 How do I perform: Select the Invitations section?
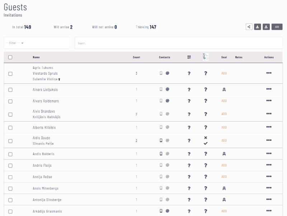(13, 15)
